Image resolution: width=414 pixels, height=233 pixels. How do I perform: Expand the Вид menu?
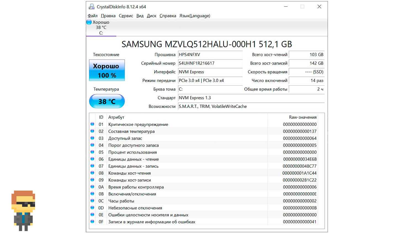[140, 16]
